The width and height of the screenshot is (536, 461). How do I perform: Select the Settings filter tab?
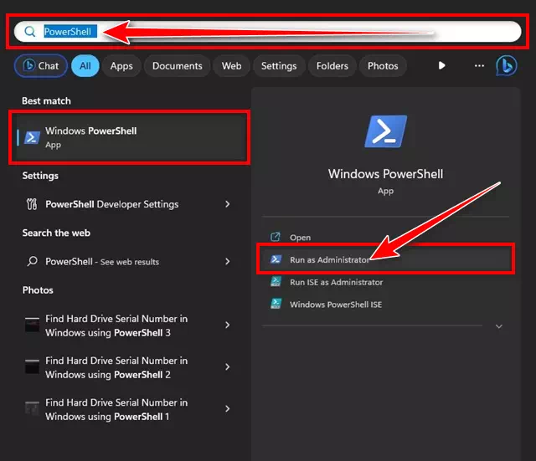(x=279, y=65)
